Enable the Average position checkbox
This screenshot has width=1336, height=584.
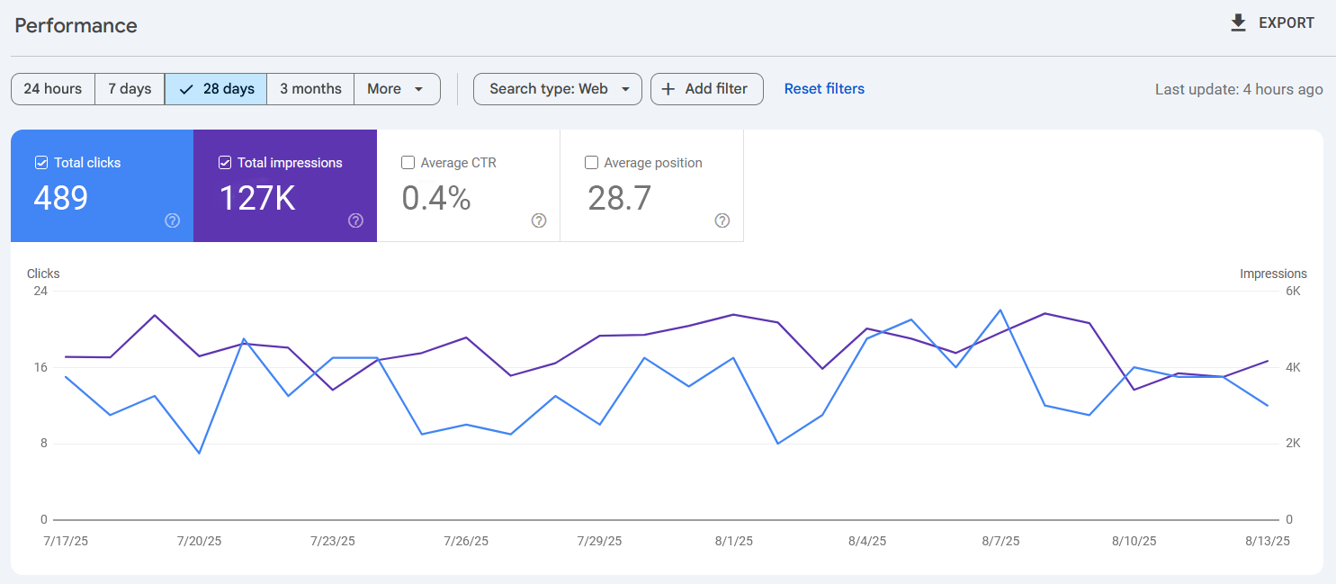[591, 163]
